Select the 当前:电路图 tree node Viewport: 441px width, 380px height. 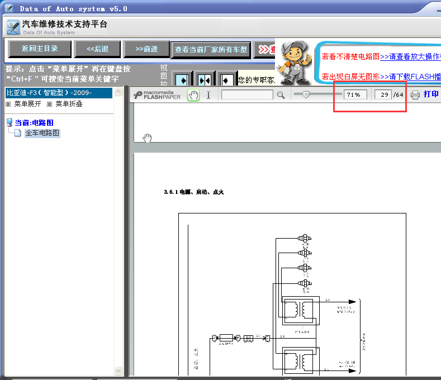(x=34, y=122)
